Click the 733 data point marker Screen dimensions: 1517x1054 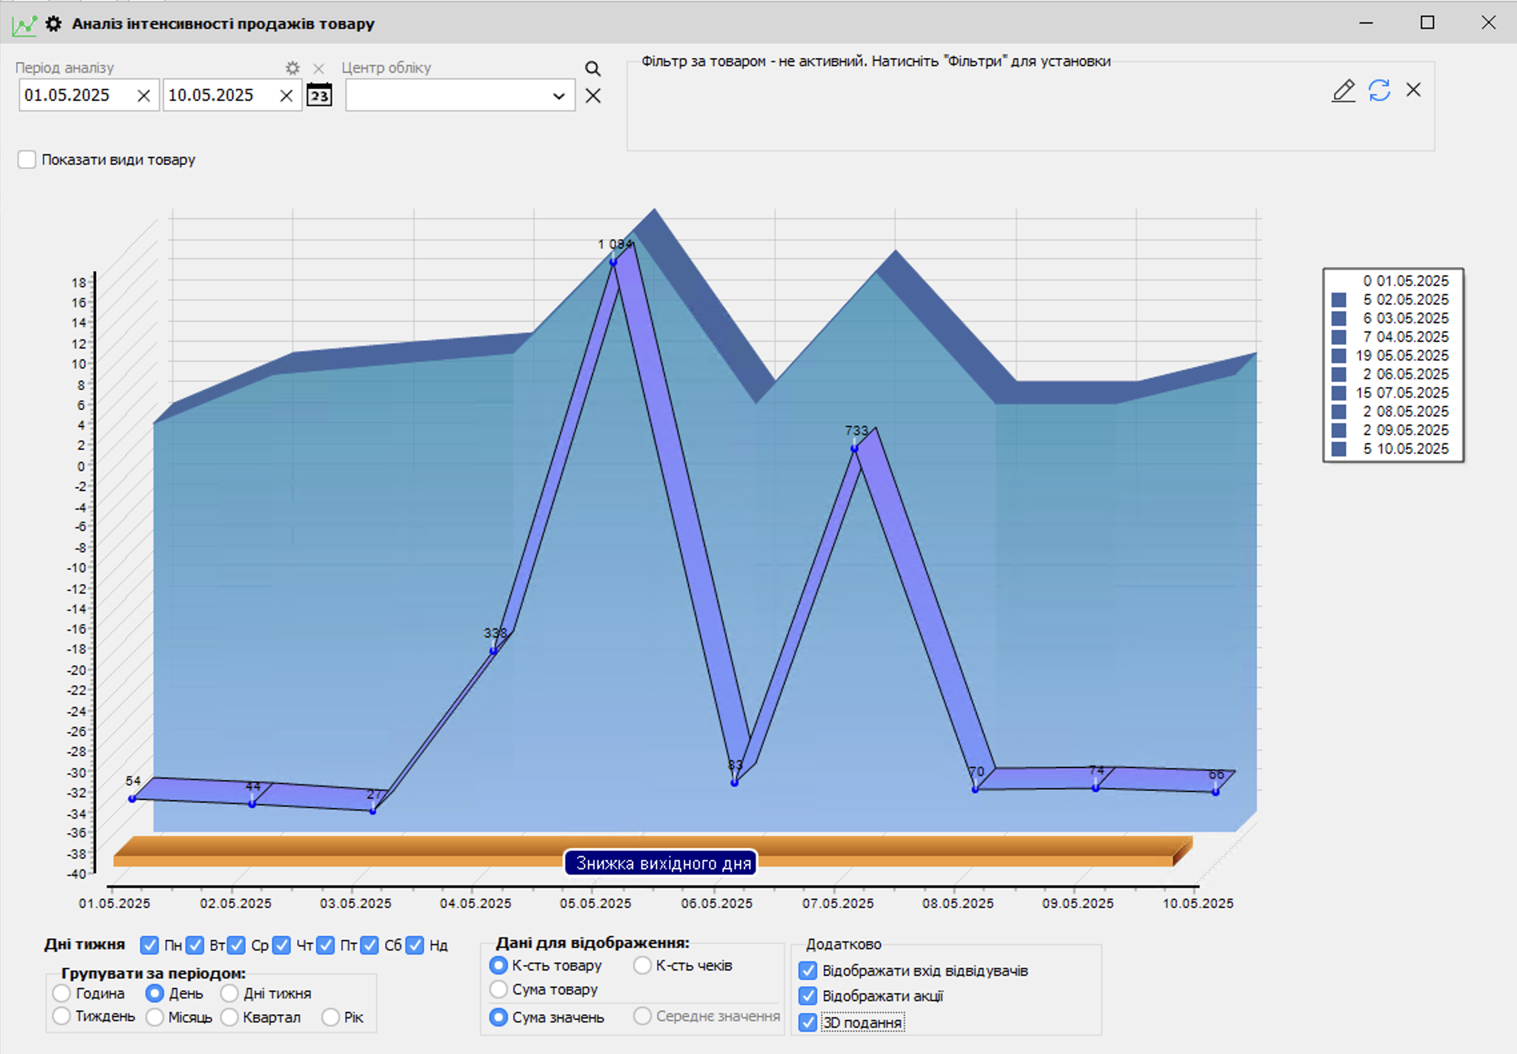pyautogui.click(x=854, y=449)
